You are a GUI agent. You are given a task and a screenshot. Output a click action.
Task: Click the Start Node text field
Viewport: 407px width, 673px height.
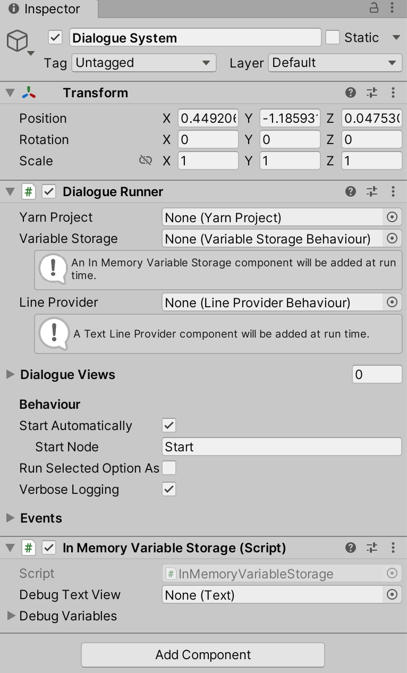point(282,447)
